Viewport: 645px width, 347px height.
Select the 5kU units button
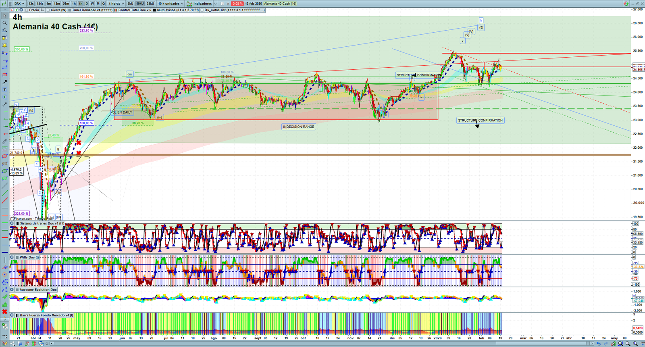130,4
